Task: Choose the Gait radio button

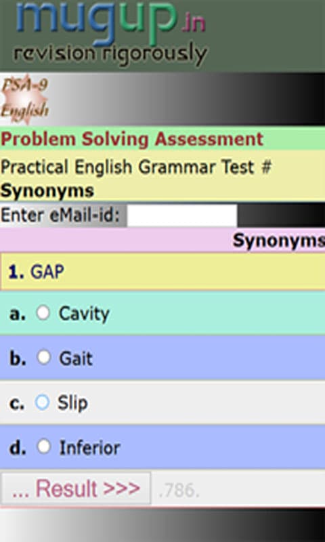Action: tap(44, 358)
